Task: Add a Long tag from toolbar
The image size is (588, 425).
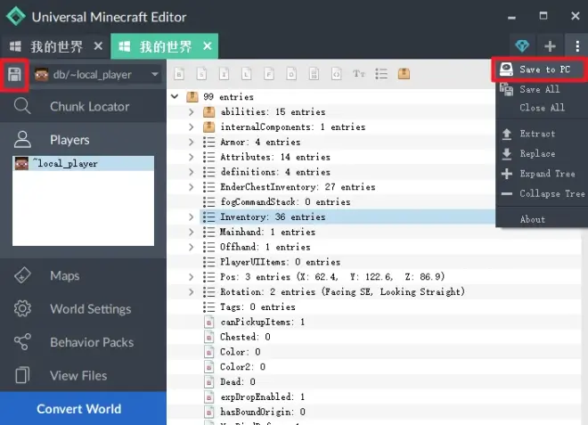Action: (x=247, y=74)
